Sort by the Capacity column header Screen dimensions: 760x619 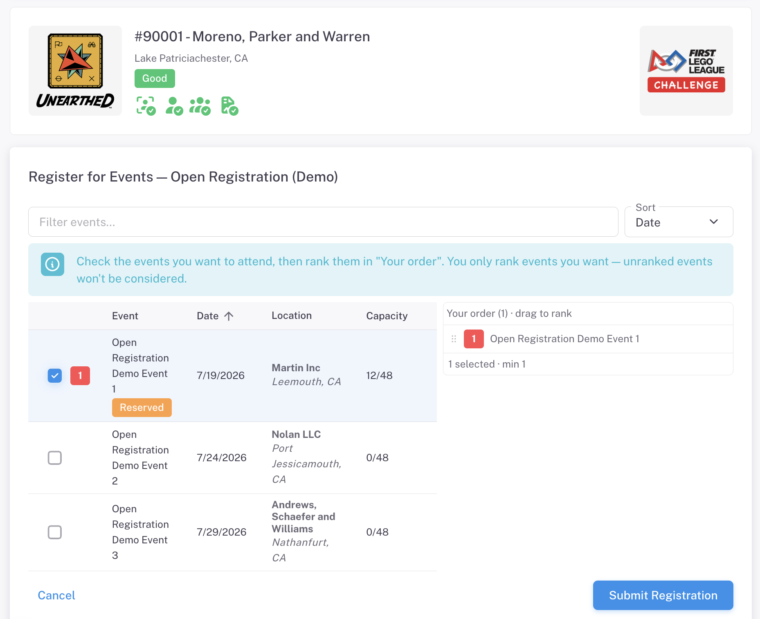pyautogui.click(x=387, y=316)
